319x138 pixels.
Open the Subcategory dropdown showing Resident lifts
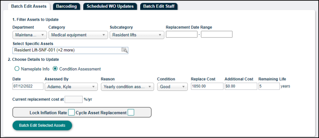click(x=137, y=35)
